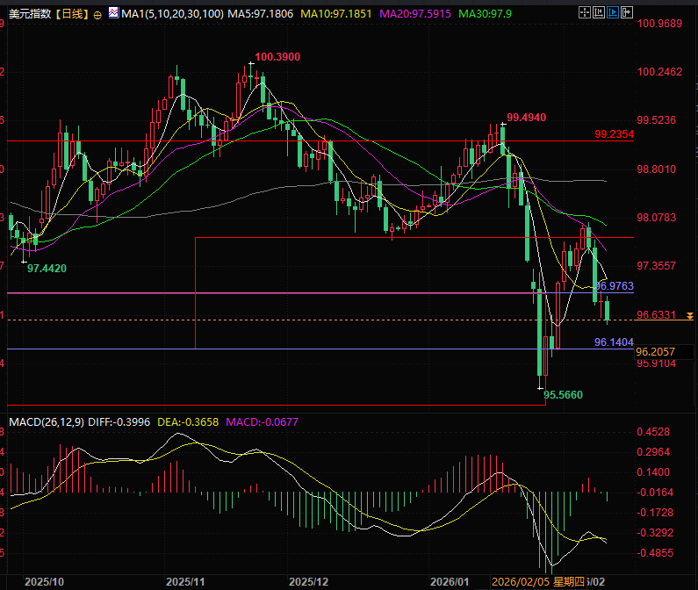Click the orange double-arrow marker beside 96.6331
The image size is (698, 590).
point(690,315)
